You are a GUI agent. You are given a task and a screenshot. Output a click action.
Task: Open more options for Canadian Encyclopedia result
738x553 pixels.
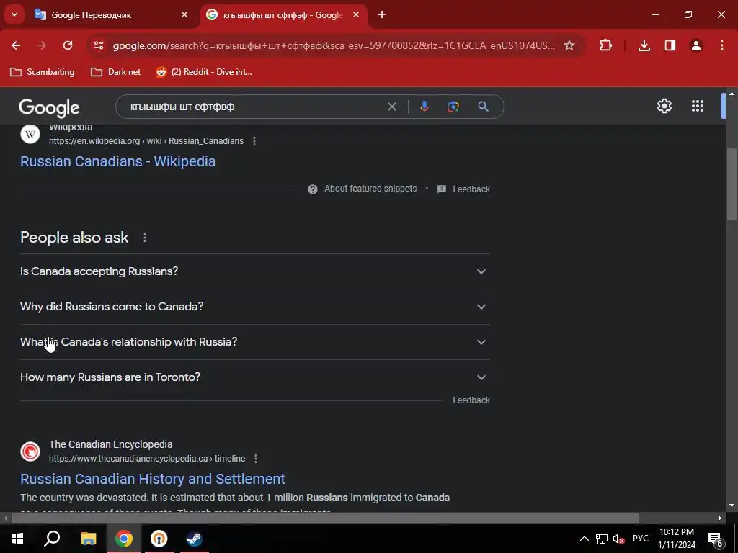tap(256, 459)
